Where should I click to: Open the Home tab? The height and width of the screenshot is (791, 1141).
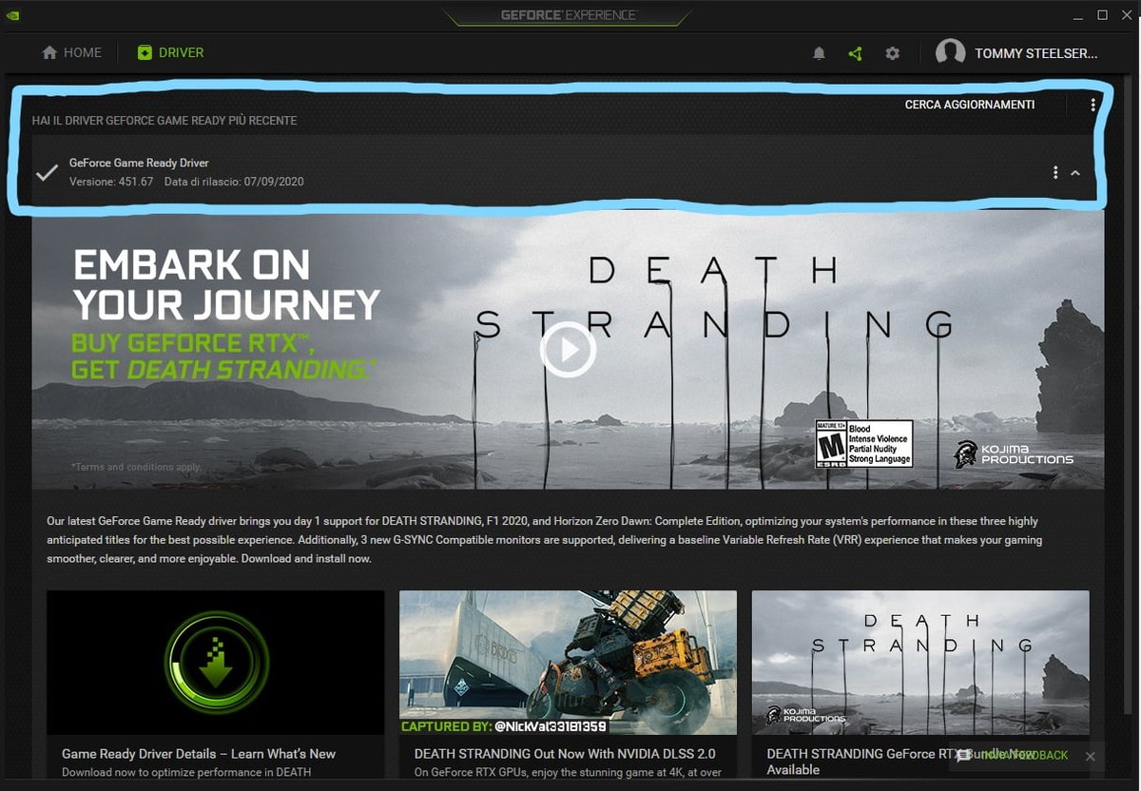click(x=71, y=53)
